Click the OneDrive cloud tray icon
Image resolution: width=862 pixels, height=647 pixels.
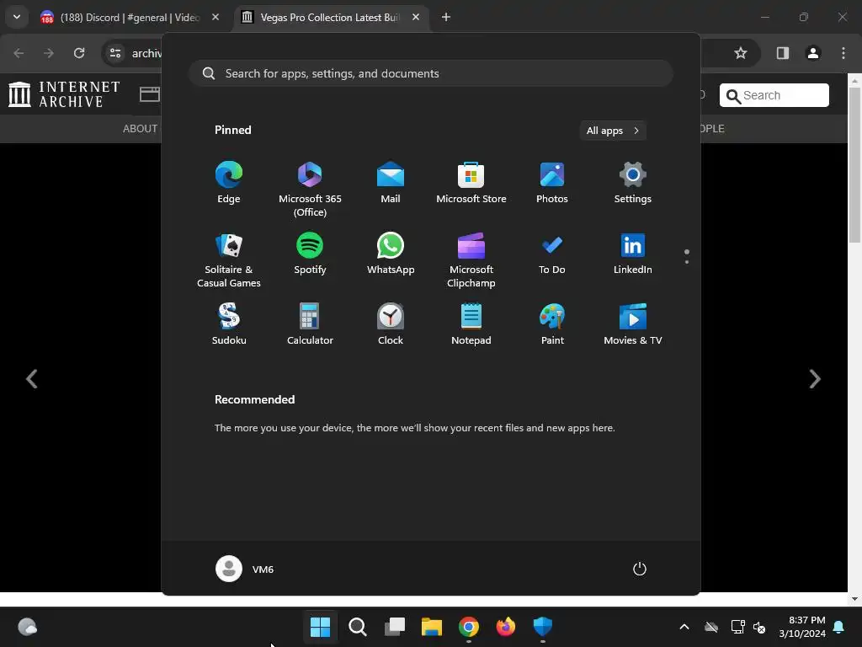click(711, 627)
